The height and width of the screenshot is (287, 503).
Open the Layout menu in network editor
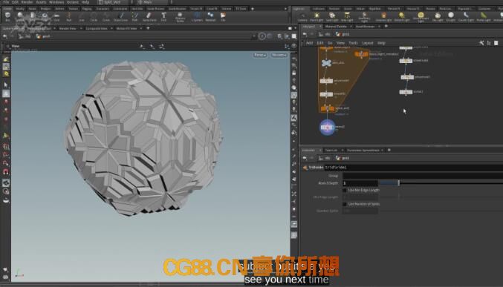368,43
